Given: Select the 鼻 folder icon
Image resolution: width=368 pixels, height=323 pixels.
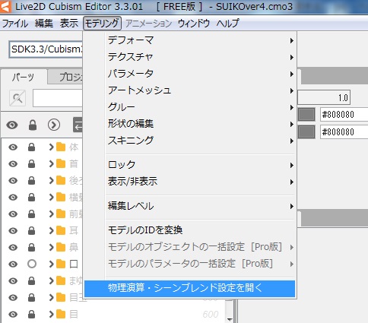Looking at the screenshot, I should pyautogui.click(x=61, y=248).
